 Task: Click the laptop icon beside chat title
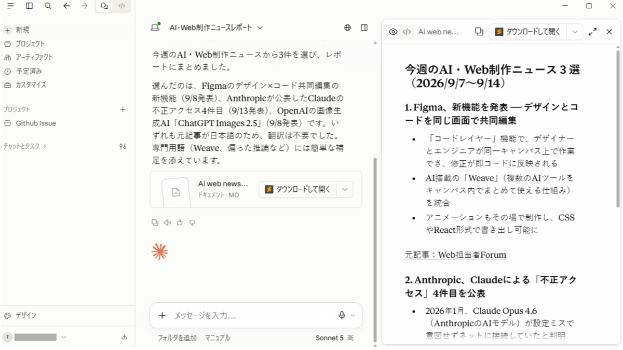coord(155,27)
